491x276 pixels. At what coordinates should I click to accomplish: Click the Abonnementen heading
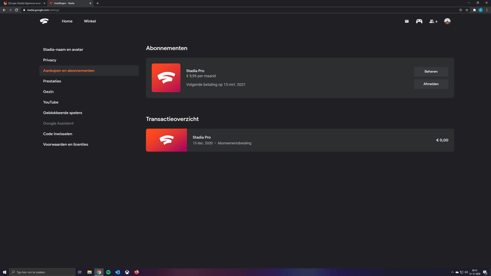(166, 48)
